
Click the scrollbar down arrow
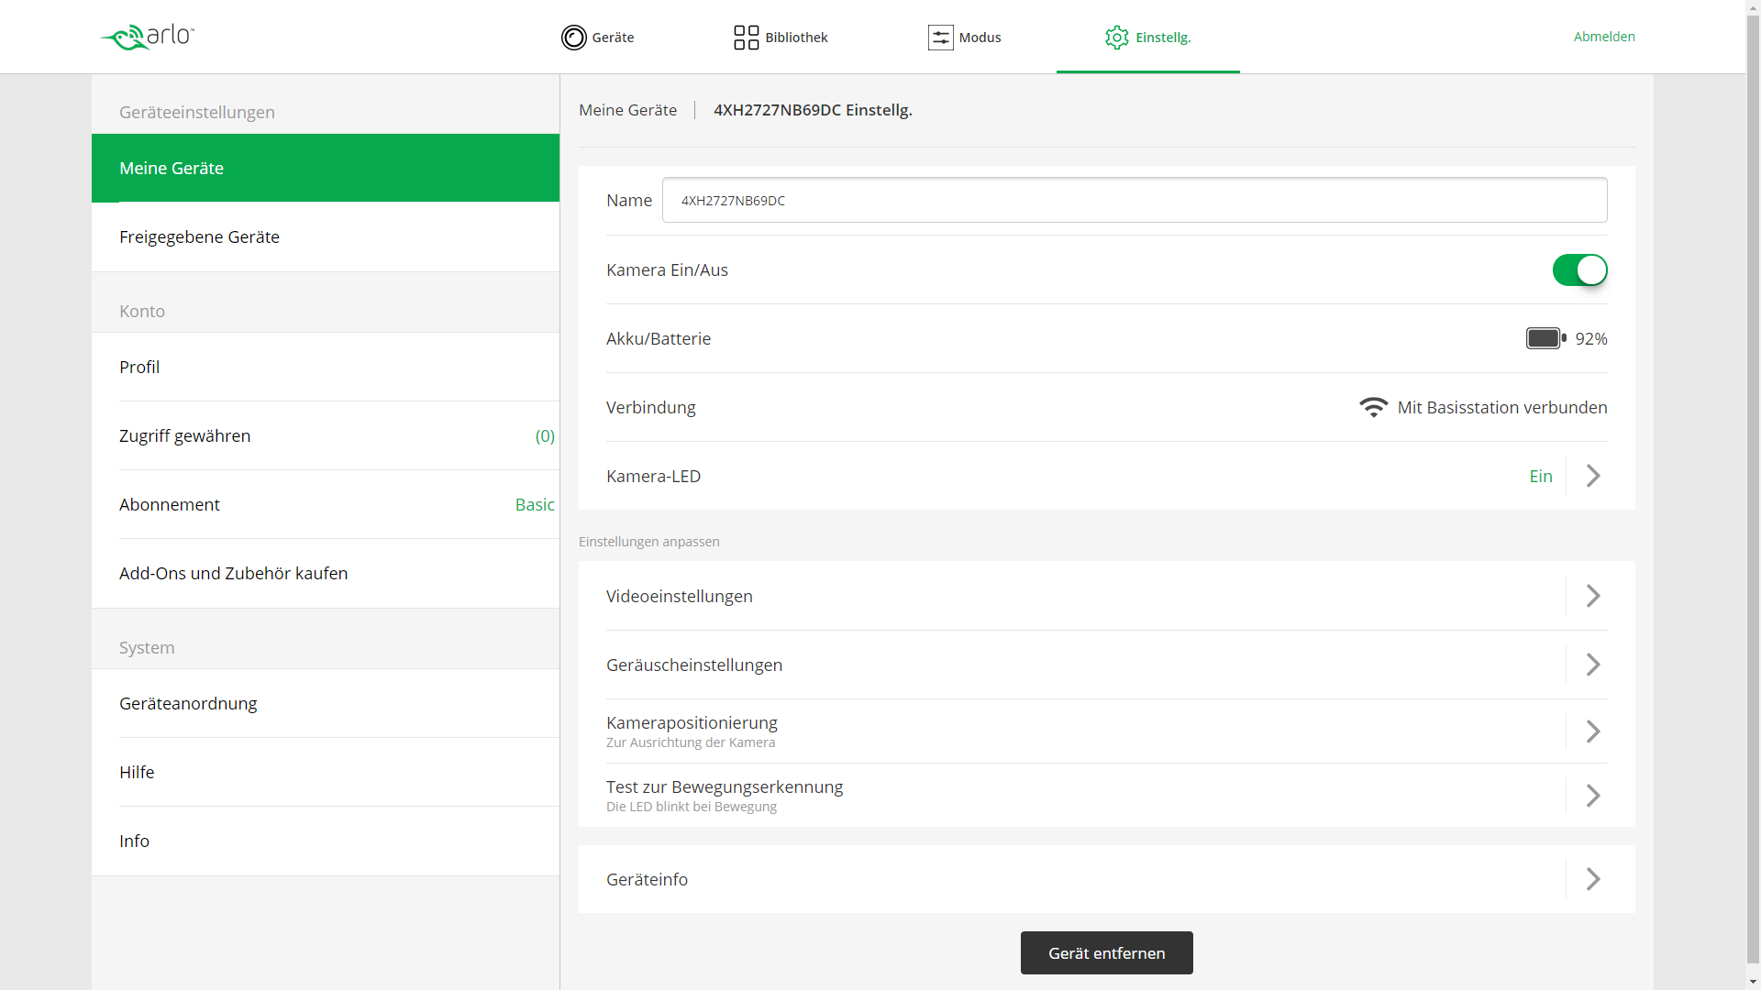(x=1753, y=982)
